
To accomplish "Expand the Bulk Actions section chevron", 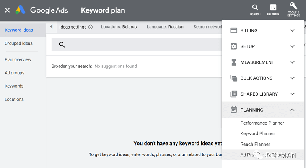I will pos(292,78).
